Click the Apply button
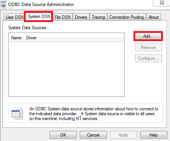Screen dimensions: 170x141 click(x=123, y=135)
